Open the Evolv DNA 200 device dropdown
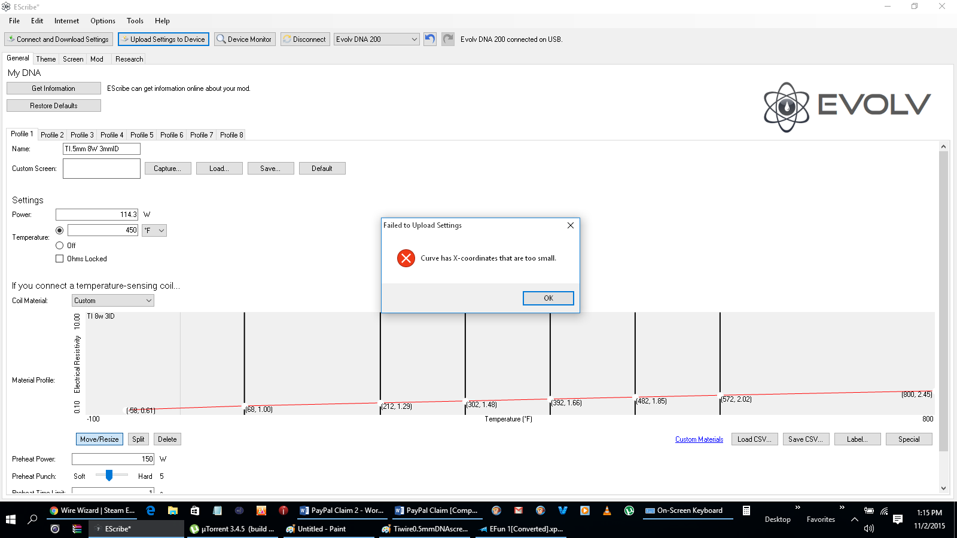 376,39
